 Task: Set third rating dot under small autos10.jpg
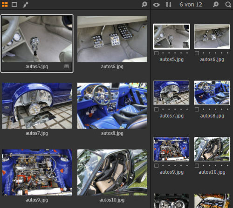pyautogui.click(x=215, y=165)
